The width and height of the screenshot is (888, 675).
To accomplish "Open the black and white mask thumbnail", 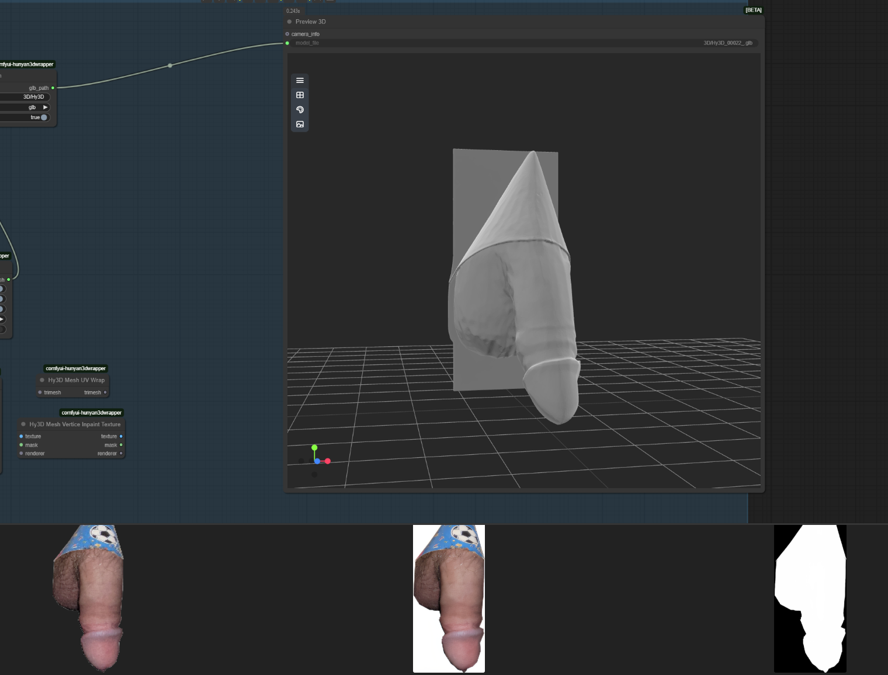I will click(810, 599).
